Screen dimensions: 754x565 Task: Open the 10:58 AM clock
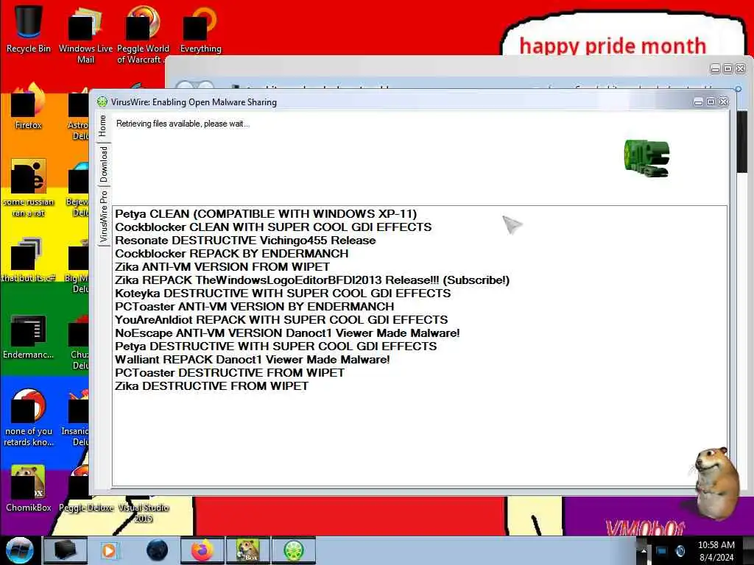pos(716,551)
